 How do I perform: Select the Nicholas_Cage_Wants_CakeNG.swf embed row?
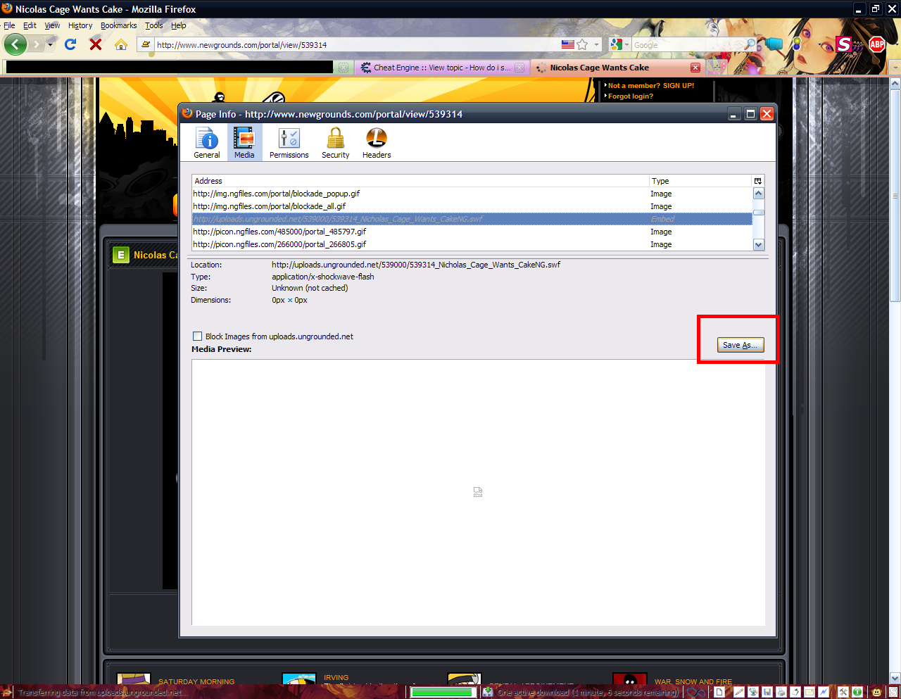(472, 219)
